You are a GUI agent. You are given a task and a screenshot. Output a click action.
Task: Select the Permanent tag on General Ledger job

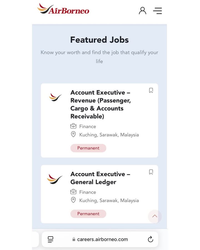pyautogui.click(x=88, y=214)
